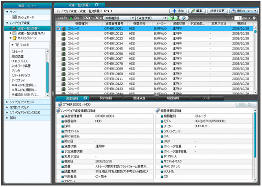Click storage icon in OTHER10111 row
This screenshot has width=262, height=187.
tap(63, 79)
